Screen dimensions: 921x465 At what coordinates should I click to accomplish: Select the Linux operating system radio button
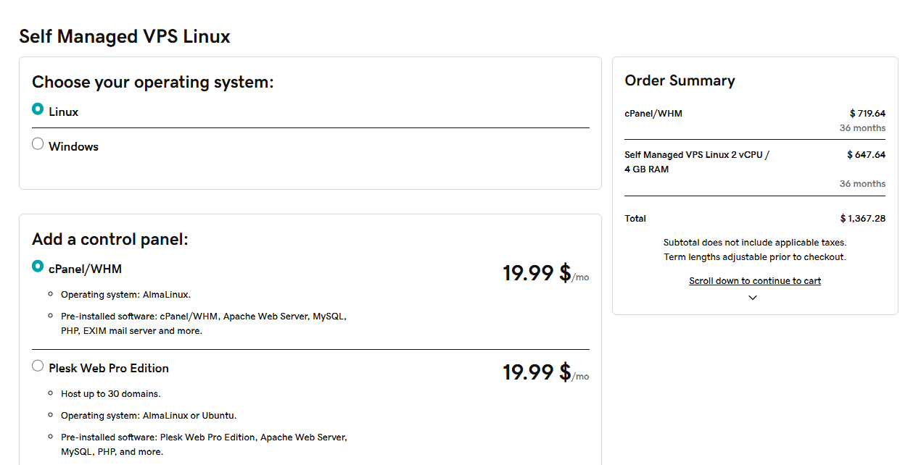pyautogui.click(x=38, y=109)
